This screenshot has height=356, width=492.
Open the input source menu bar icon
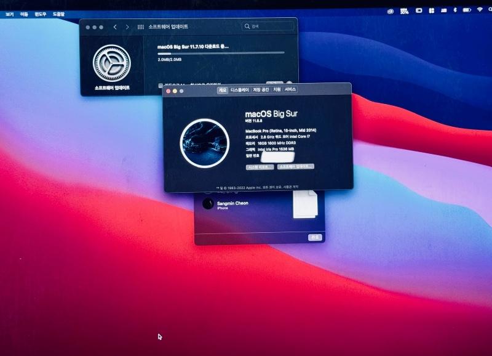443,10
